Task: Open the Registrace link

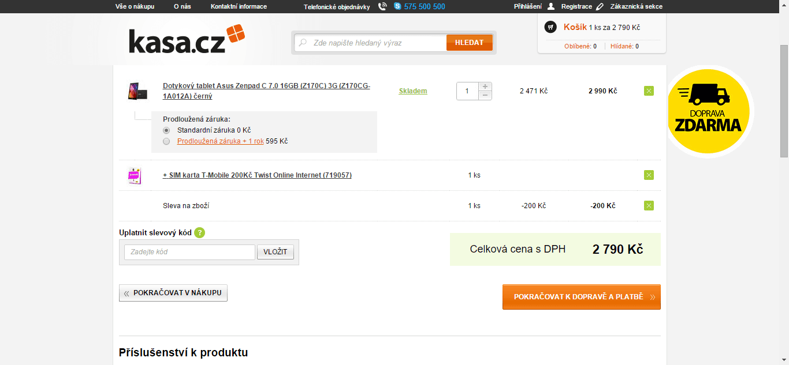Action: (x=576, y=6)
